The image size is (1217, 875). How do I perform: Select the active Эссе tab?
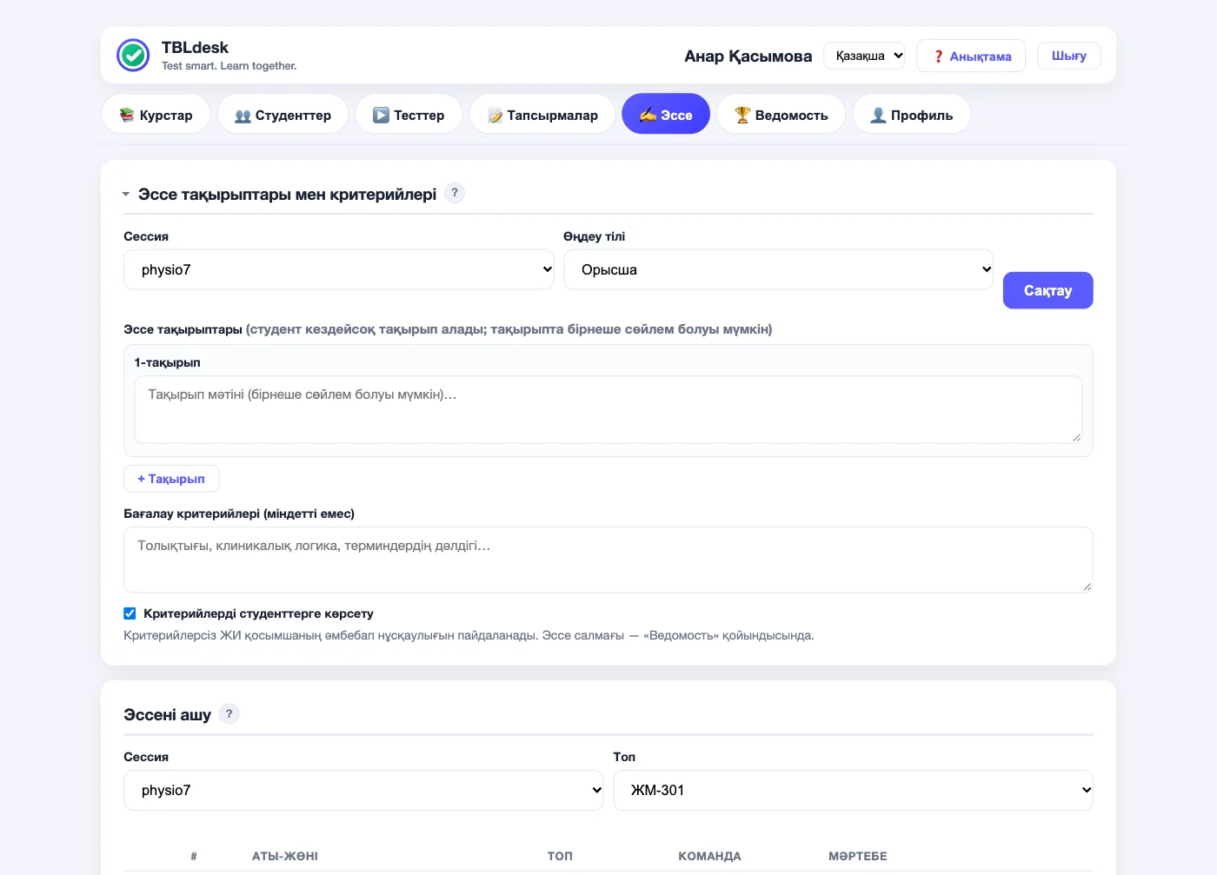point(666,115)
